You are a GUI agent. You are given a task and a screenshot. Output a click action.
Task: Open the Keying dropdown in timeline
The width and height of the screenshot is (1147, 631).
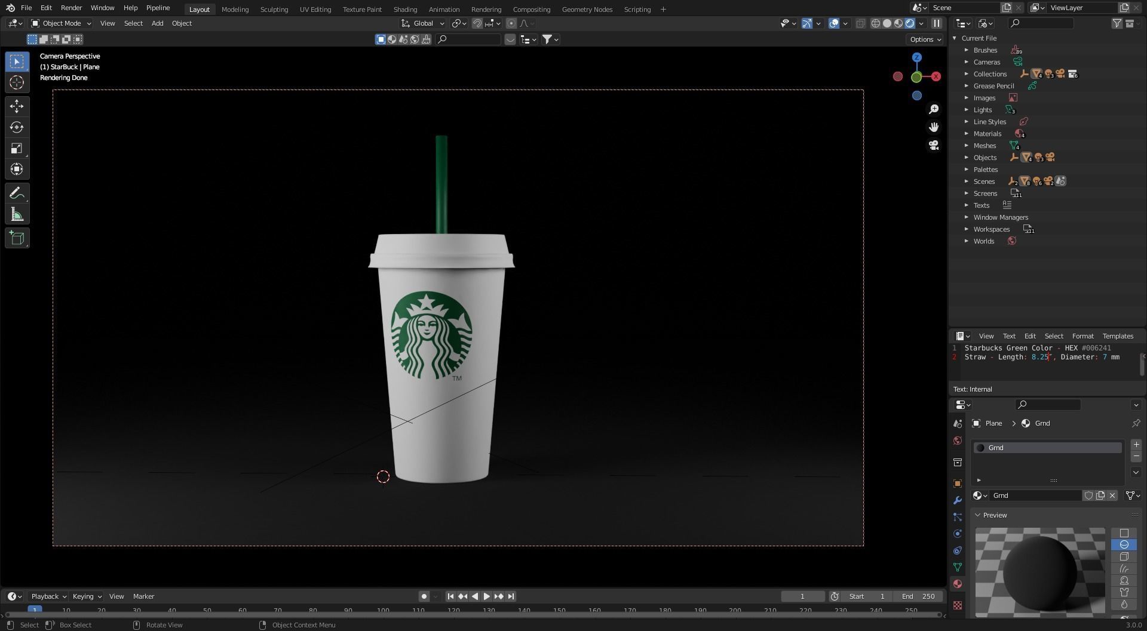[x=87, y=596]
